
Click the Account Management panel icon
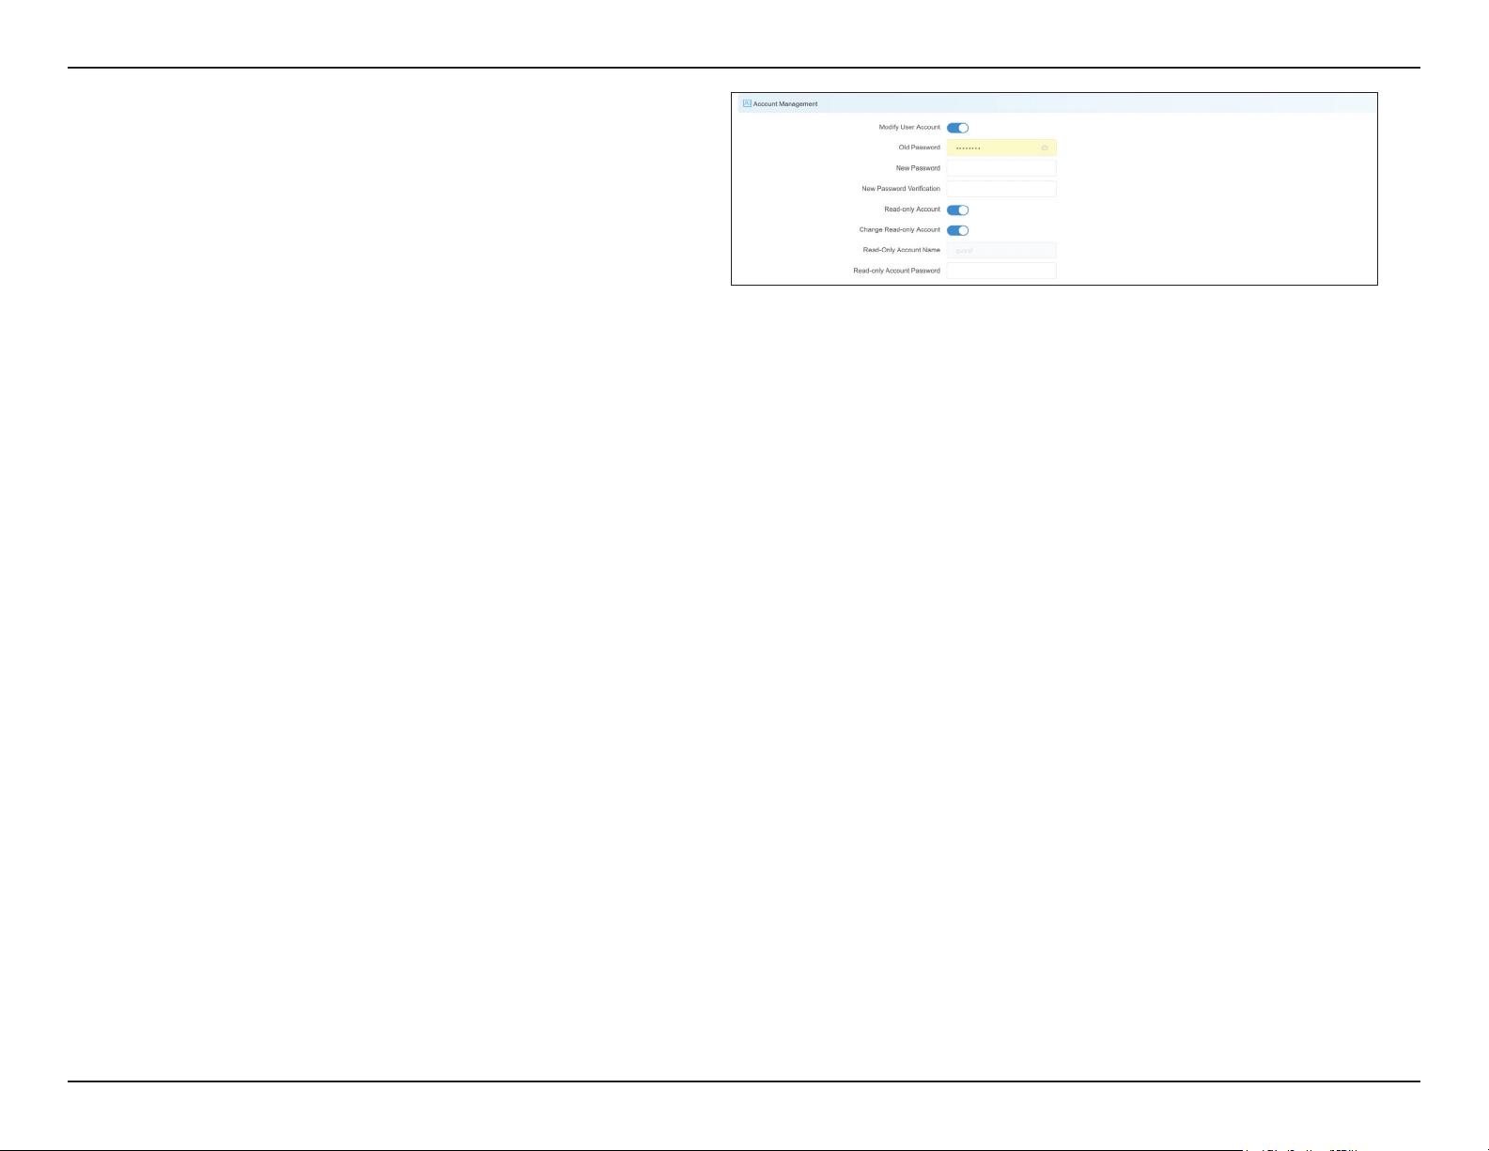click(747, 103)
